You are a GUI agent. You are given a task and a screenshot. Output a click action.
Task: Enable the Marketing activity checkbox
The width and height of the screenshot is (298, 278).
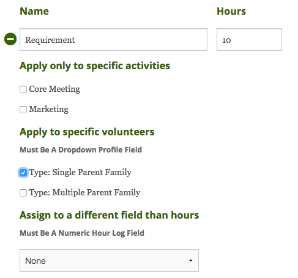[23, 110]
